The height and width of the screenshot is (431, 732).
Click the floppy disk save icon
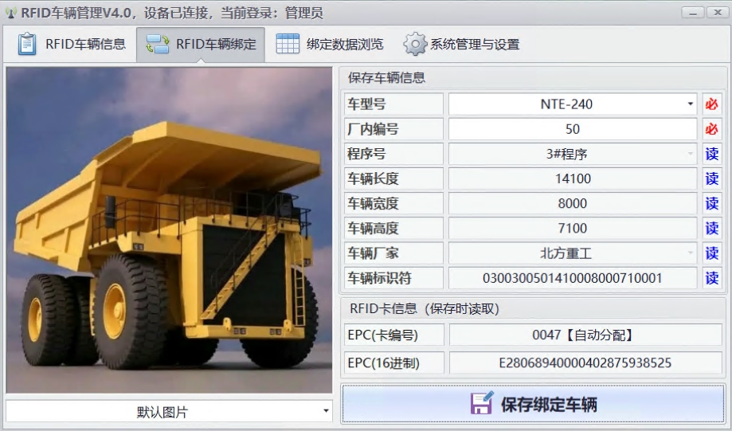pyautogui.click(x=481, y=404)
